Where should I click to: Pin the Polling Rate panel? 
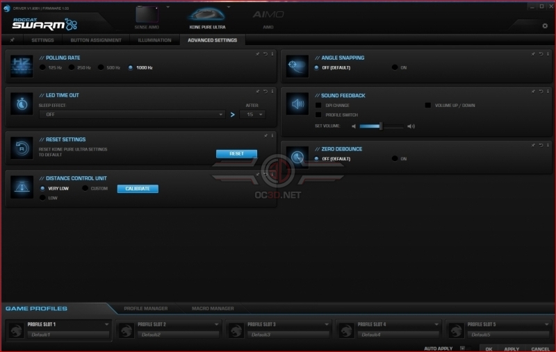pyautogui.click(x=258, y=54)
